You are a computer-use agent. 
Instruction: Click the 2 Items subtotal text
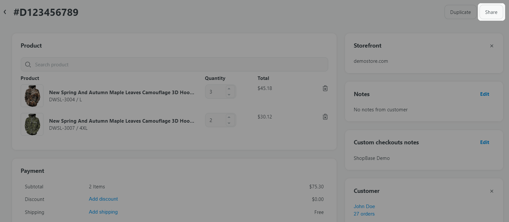97,187
